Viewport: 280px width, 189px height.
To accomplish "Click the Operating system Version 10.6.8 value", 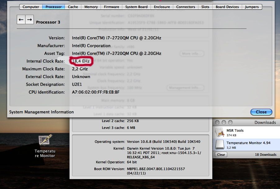I will pyautogui.click(x=164, y=142).
